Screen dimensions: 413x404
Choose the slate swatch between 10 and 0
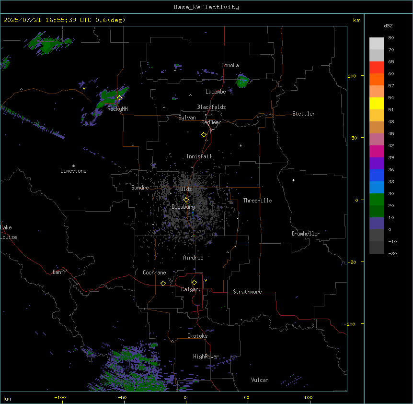point(377,224)
